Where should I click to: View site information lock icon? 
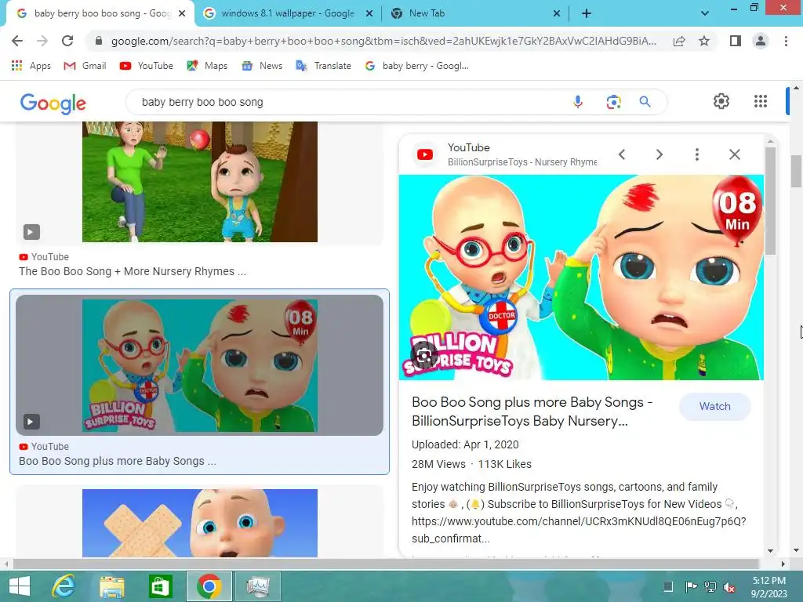click(x=99, y=41)
